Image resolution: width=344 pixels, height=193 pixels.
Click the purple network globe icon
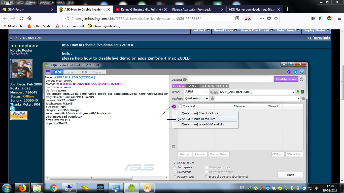pos(289,72)
